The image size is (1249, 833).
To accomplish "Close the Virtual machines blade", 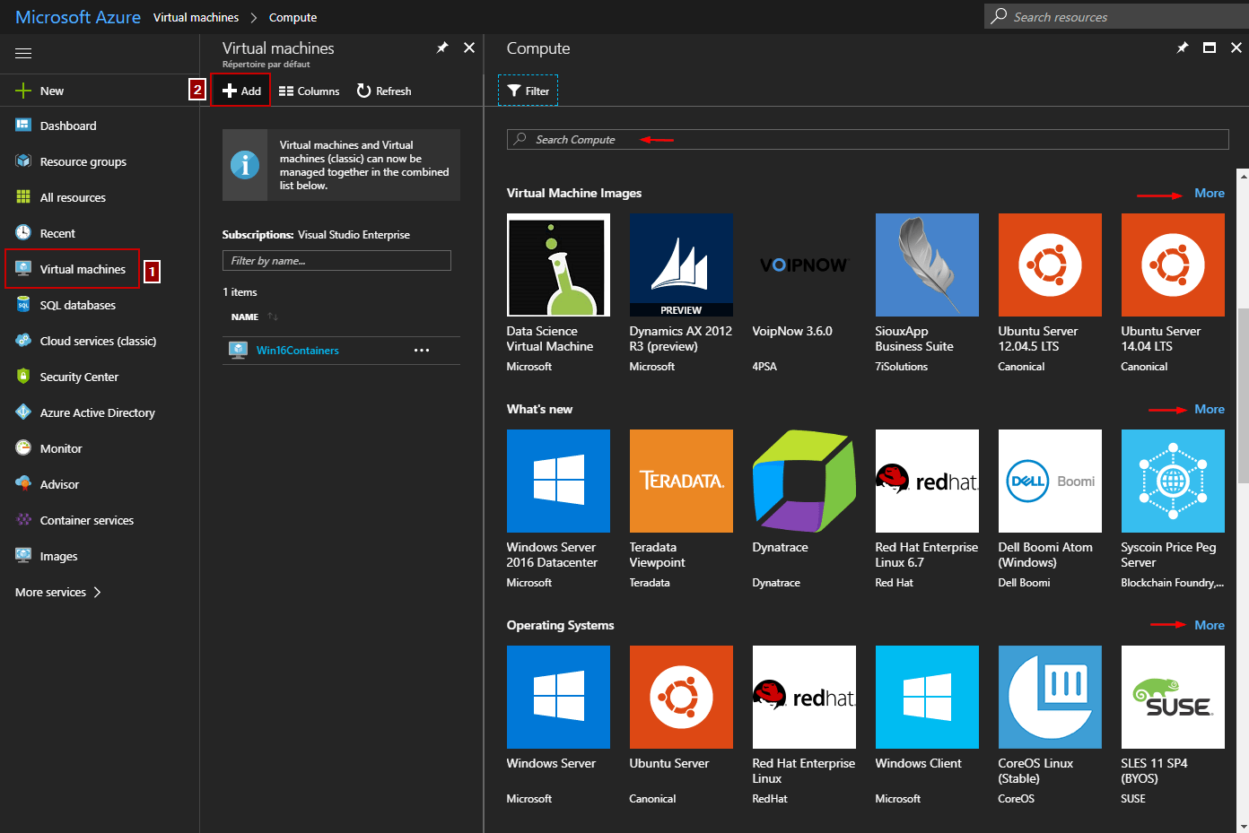I will pos(469,48).
